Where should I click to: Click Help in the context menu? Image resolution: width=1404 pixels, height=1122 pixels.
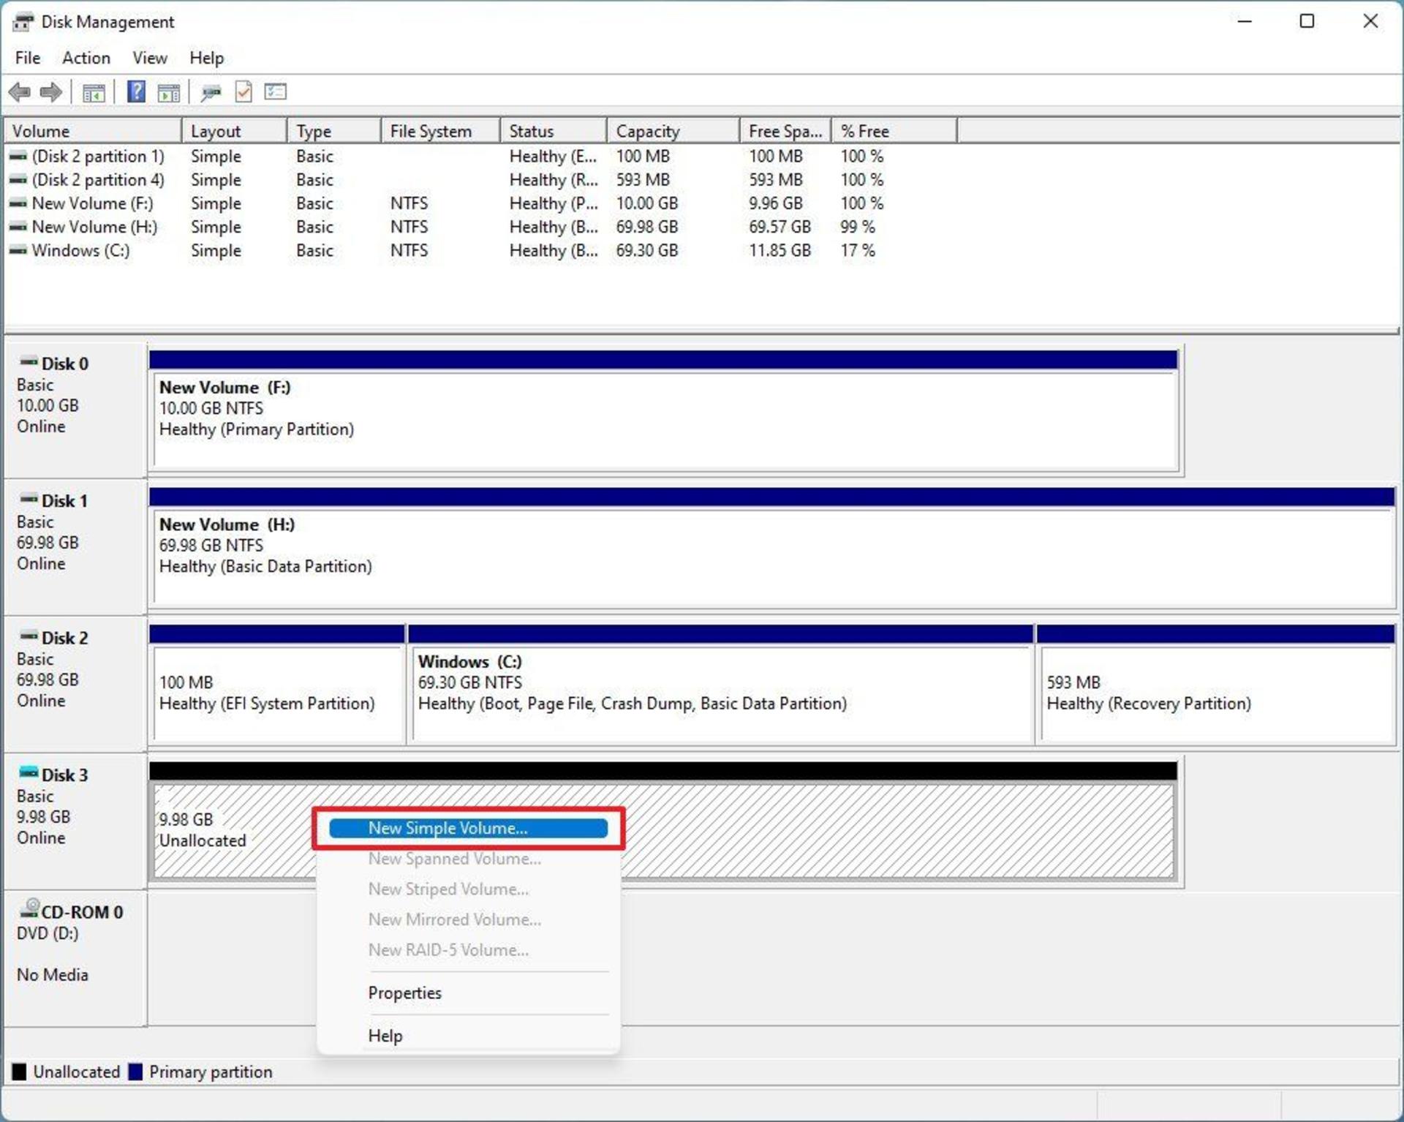coord(385,1035)
